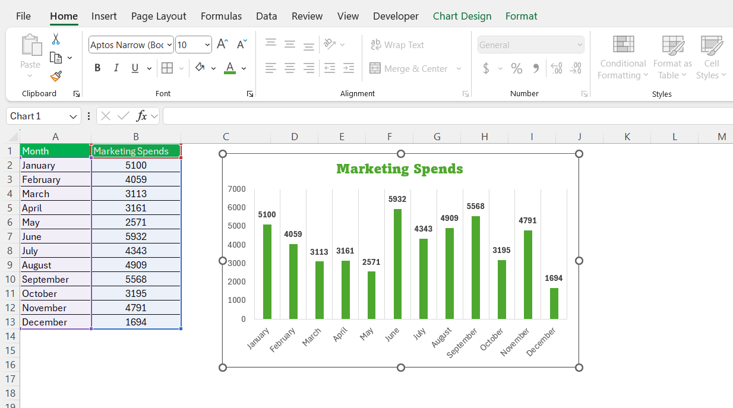Expand Merge & Center dropdown arrow
The width and height of the screenshot is (733, 408).
tap(459, 69)
